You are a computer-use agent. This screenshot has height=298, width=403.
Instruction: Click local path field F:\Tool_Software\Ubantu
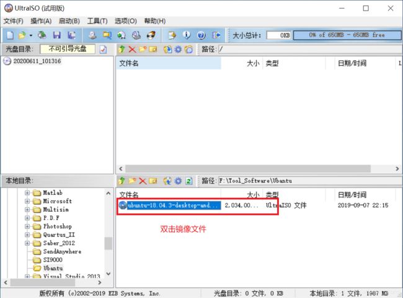point(310,181)
